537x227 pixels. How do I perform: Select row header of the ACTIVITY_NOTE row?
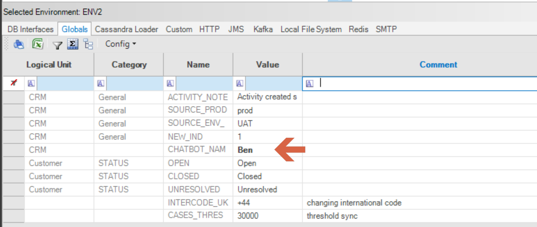(x=13, y=97)
